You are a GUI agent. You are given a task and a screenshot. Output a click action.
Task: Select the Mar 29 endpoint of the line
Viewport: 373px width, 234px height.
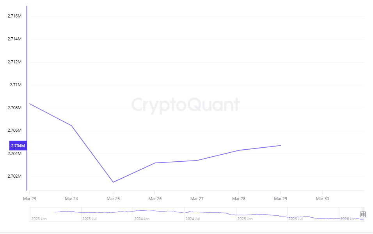click(281, 145)
